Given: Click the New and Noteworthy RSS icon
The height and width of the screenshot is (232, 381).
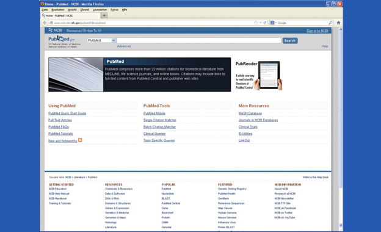Looking at the screenshot, I should point(80,140).
